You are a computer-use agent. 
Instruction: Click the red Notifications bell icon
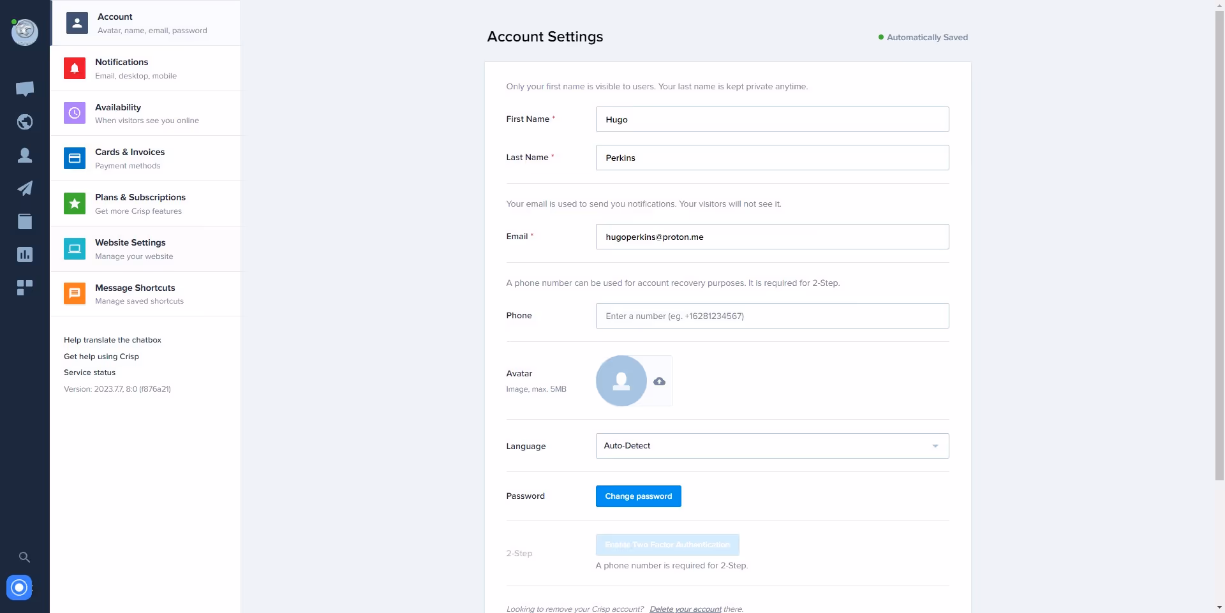click(75, 68)
